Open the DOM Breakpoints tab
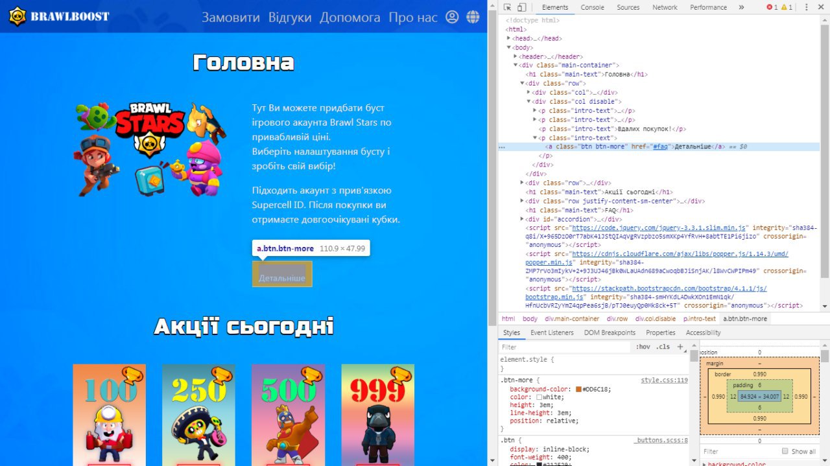 [x=610, y=332]
